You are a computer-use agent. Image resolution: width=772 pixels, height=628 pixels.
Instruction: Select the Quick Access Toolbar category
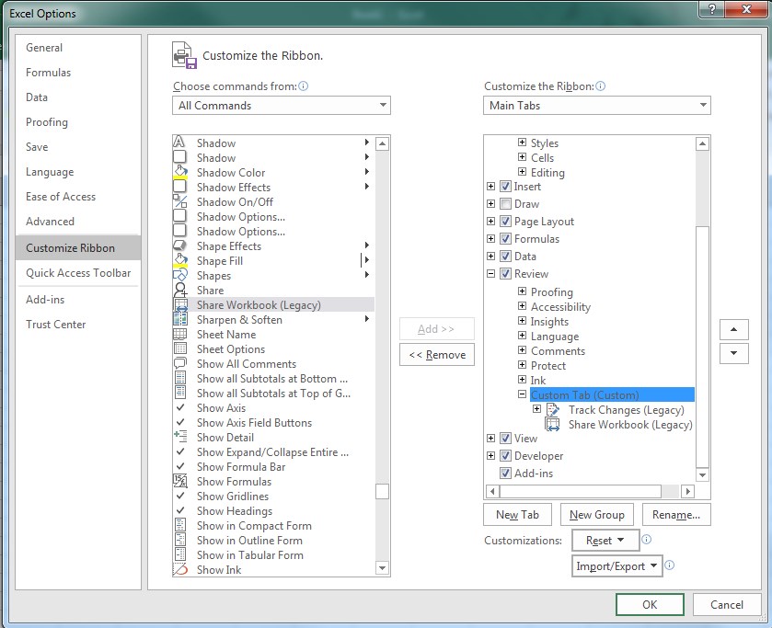point(78,273)
